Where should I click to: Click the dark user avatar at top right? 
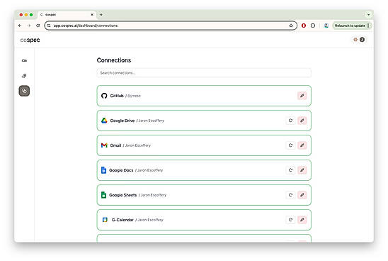362,40
